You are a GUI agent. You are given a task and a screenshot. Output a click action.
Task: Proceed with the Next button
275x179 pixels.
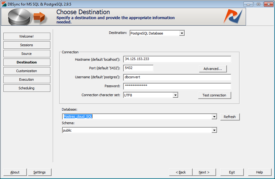(x=204, y=172)
